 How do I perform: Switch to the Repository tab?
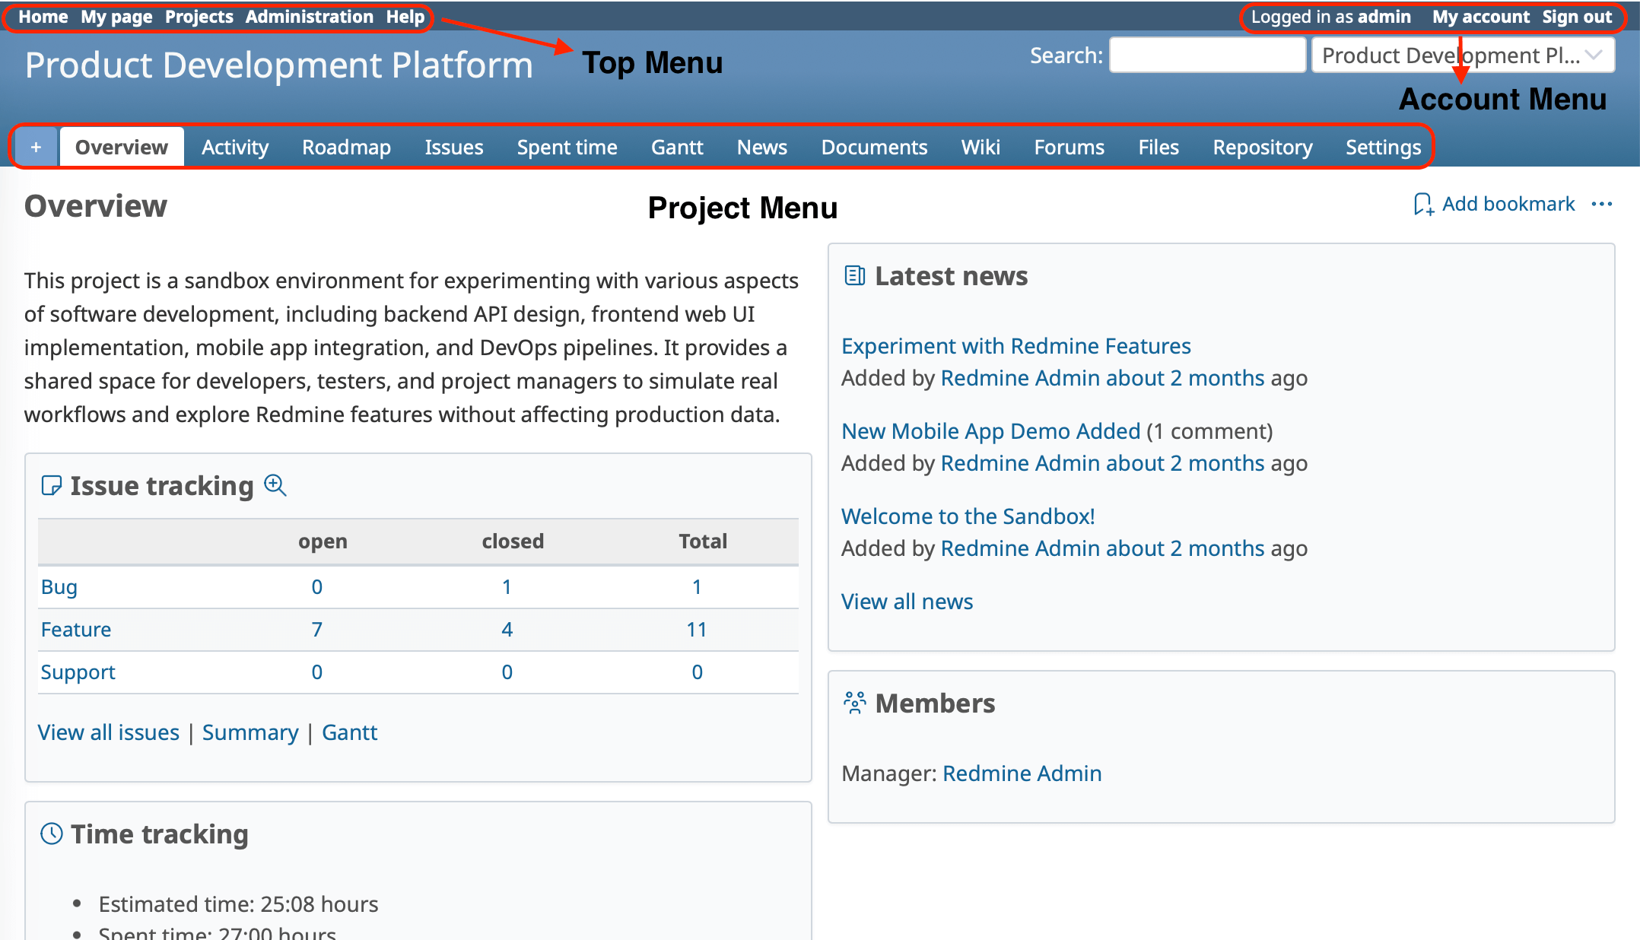1262,146
